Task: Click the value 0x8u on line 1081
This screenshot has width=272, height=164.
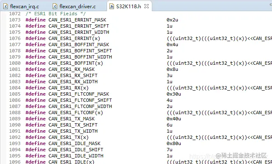Action: (x=172, y=69)
